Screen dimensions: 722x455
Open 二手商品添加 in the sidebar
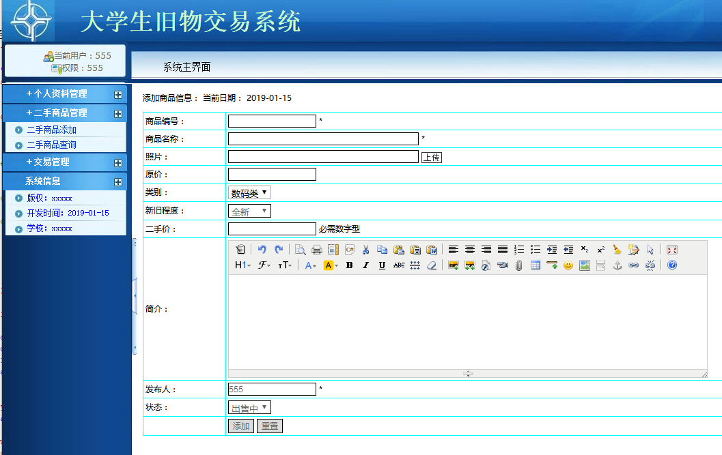(x=51, y=130)
